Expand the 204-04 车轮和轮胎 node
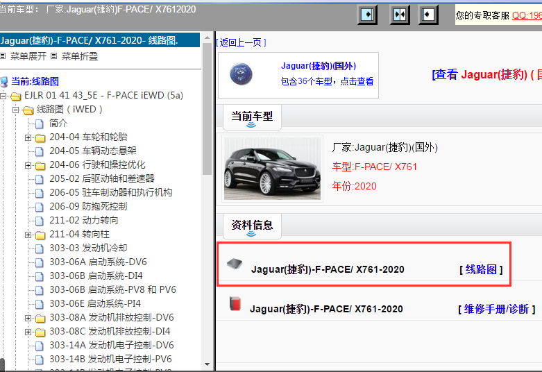 click(x=28, y=137)
